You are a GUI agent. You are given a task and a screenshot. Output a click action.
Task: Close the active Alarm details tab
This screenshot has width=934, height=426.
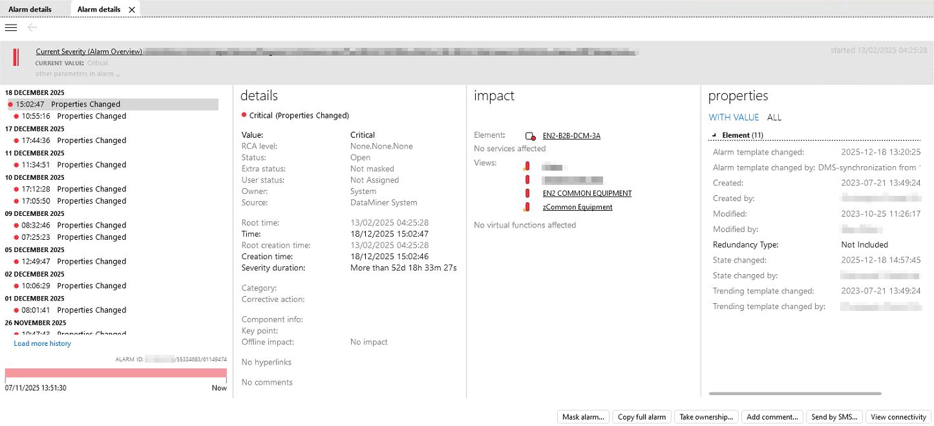click(132, 10)
